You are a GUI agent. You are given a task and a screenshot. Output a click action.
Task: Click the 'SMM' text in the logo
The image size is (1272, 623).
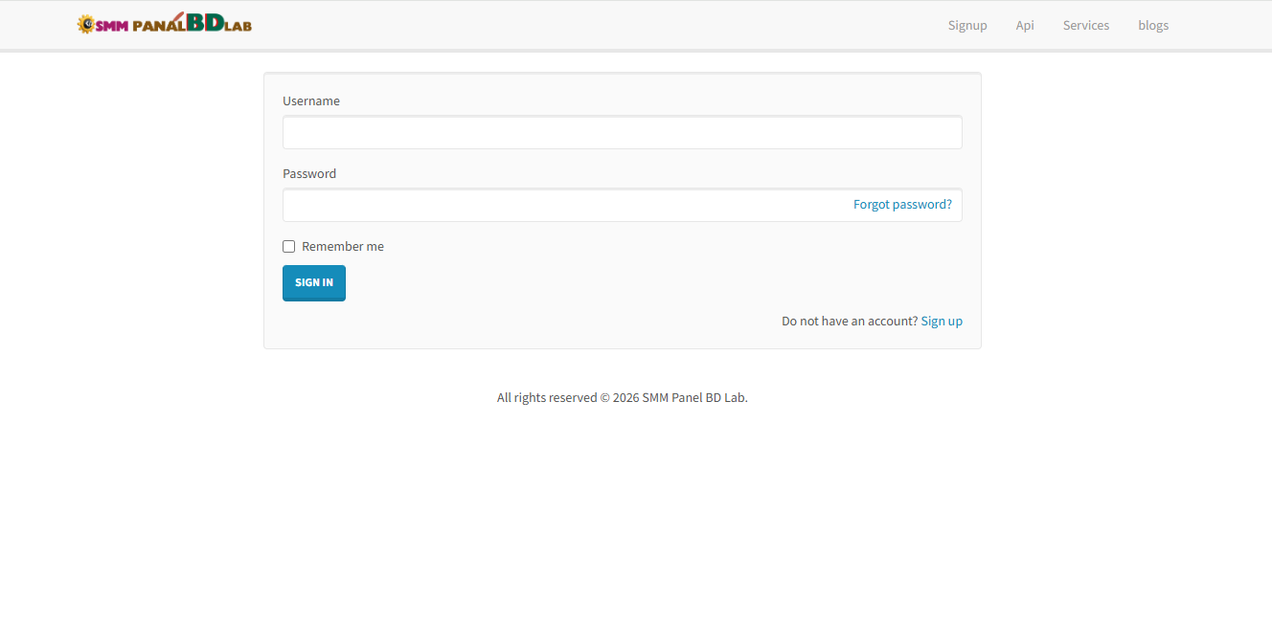[x=112, y=27]
